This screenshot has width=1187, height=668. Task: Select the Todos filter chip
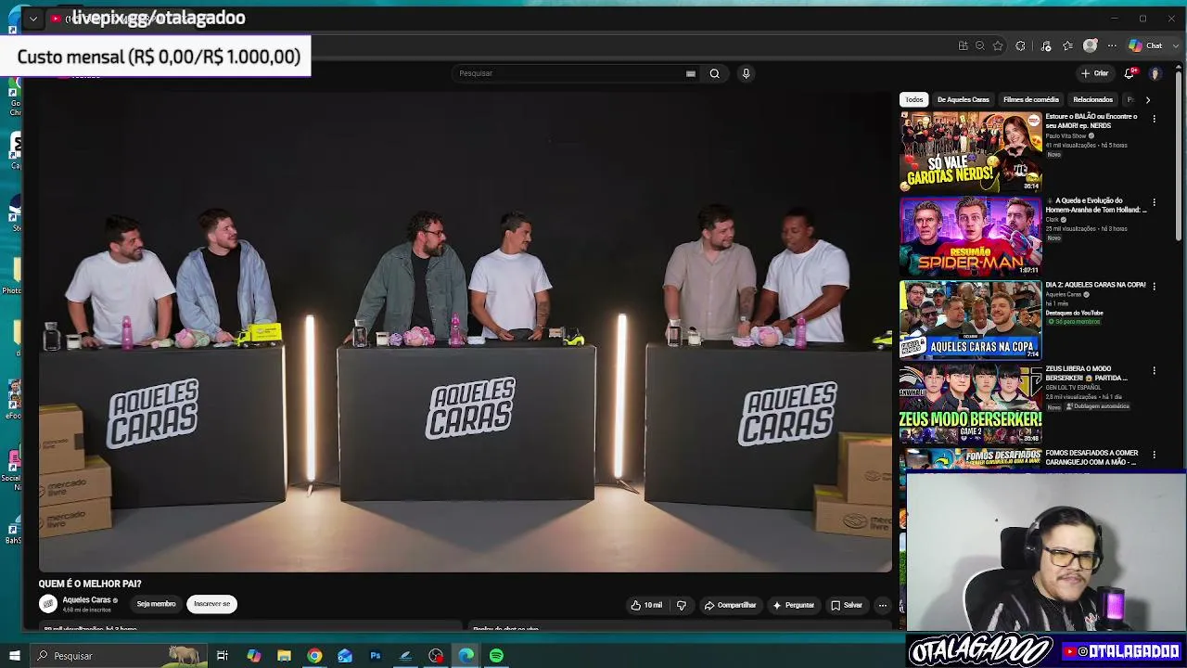coord(914,99)
